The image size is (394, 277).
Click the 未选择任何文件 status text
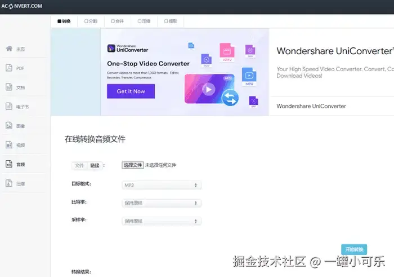[x=160, y=165]
